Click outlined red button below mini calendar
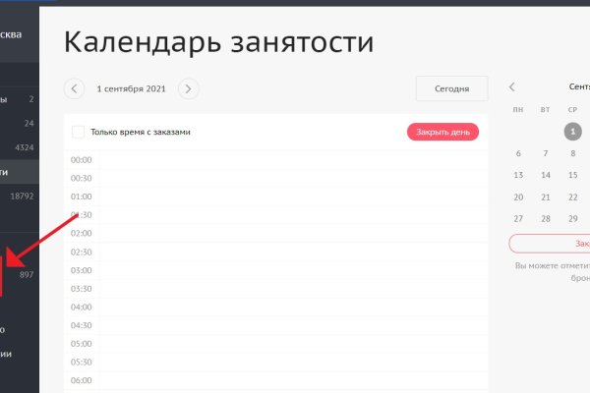The width and height of the screenshot is (590, 393). 551,244
